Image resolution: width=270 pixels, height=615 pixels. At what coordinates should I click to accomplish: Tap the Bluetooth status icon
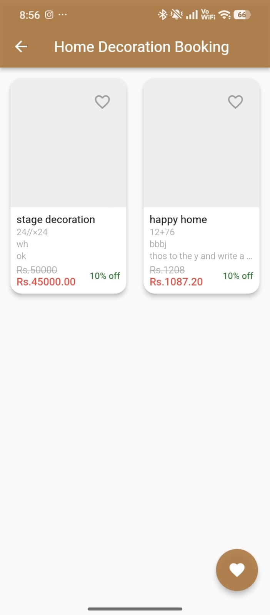click(x=162, y=15)
